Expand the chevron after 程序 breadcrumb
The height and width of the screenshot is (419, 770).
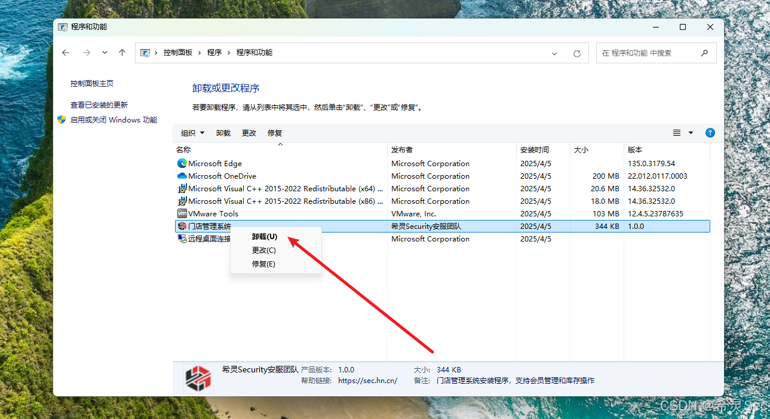229,53
